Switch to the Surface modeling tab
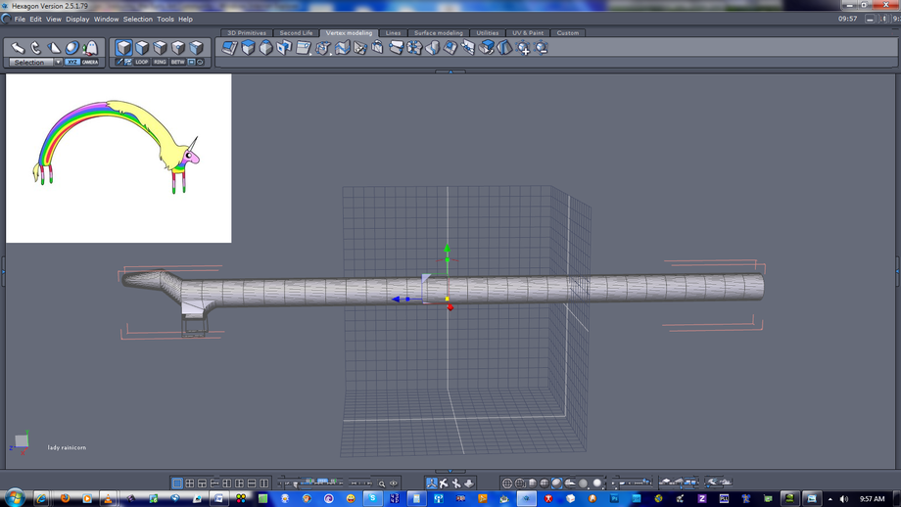 point(438,33)
